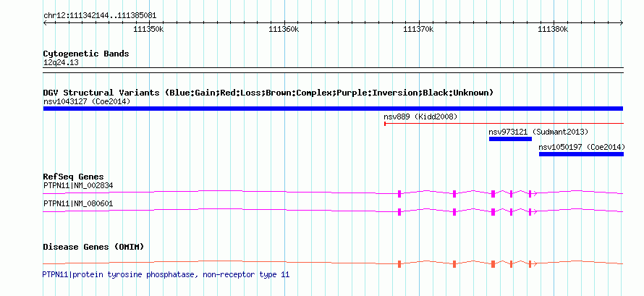Click the 111380k ruler tick label
Image resolution: width=644 pixels, height=296 pixels.
[x=554, y=30]
